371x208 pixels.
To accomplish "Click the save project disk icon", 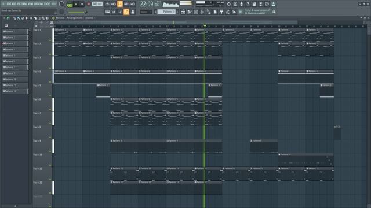I will tap(254, 4).
